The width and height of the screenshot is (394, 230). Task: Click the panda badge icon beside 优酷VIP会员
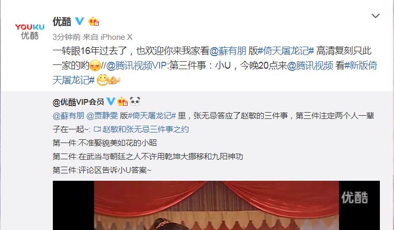[x=135, y=101]
